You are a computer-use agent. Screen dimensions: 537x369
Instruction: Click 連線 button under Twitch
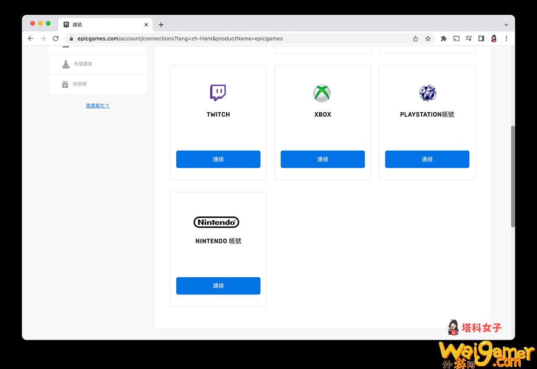coord(218,159)
